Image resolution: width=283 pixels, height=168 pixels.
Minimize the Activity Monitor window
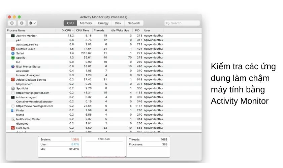pyautogui.click(x=14, y=17)
